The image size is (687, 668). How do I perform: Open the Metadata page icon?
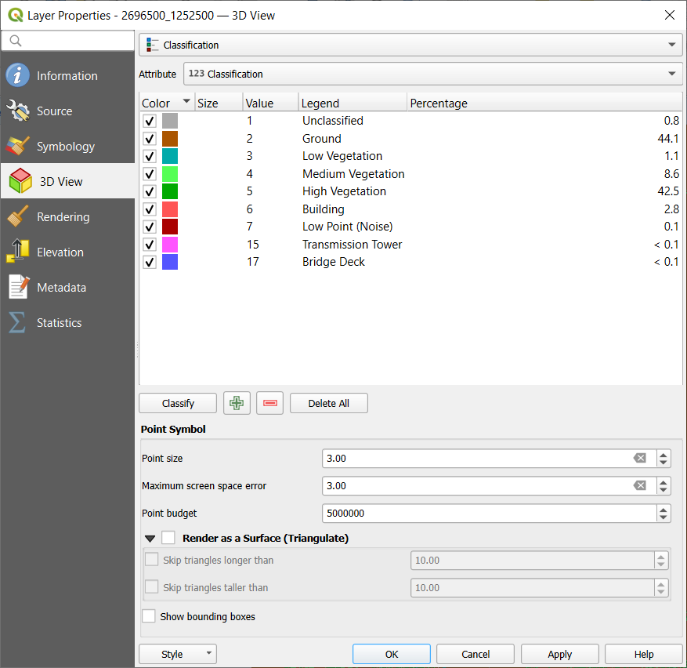[x=18, y=288]
